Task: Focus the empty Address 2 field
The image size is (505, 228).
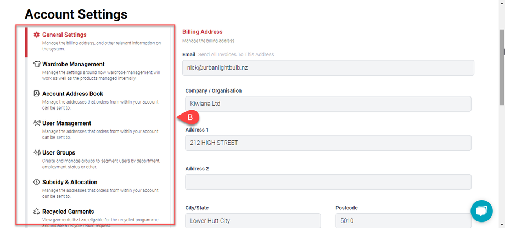Action: tap(328, 182)
